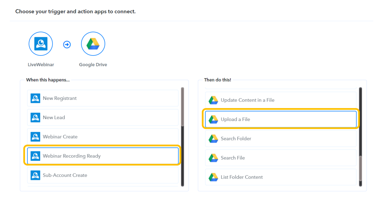Select the Upload a File action
The width and height of the screenshot is (382, 211).
pos(280,119)
